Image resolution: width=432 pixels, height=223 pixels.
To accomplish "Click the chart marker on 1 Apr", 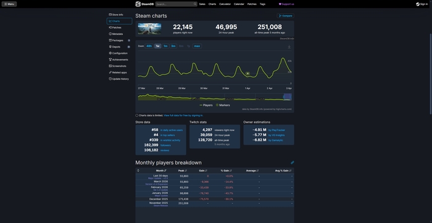I will click(247, 74).
